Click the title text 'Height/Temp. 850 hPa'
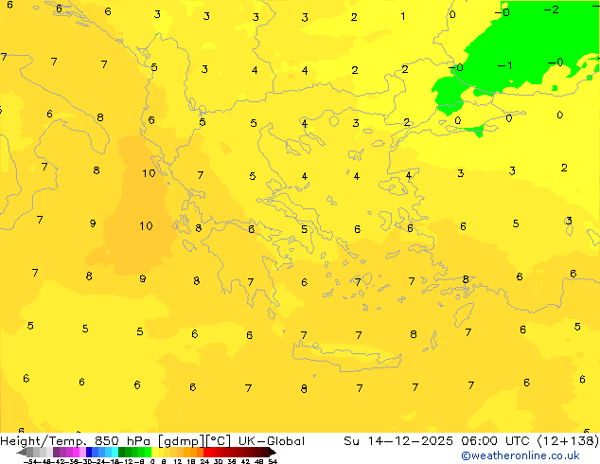The height and width of the screenshot is (464, 600). click(x=75, y=441)
